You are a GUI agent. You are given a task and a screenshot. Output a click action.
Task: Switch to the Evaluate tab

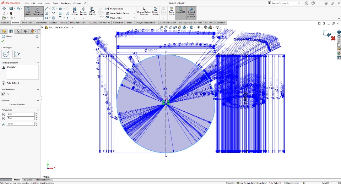pos(63,23)
